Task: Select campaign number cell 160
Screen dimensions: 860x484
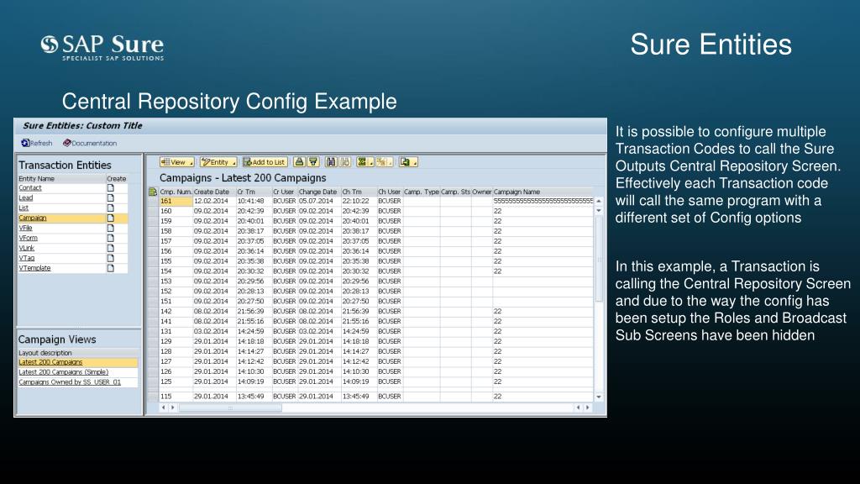Action: 176,211
